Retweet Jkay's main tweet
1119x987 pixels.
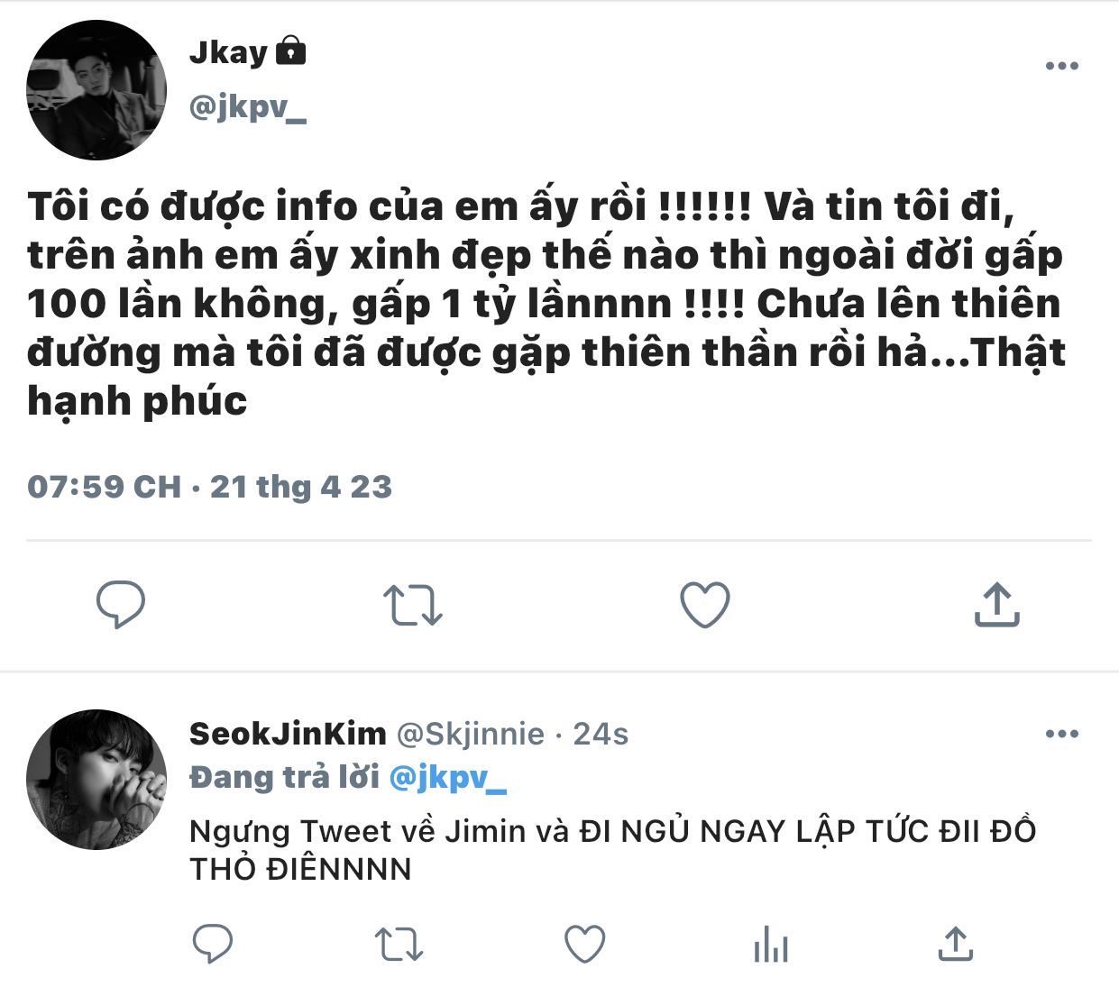(413, 605)
